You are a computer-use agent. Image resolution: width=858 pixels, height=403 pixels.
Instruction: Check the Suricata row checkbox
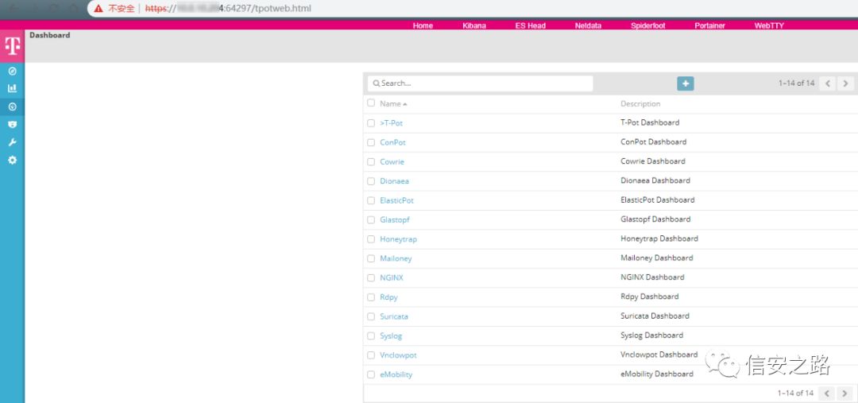pos(371,316)
